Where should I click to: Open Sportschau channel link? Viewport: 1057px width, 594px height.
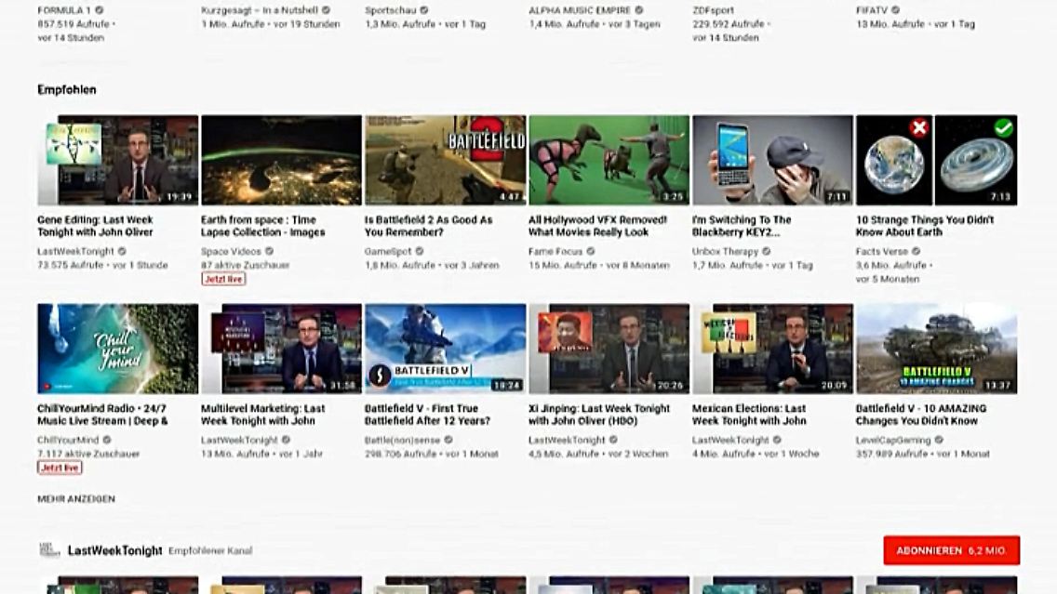pyautogui.click(x=390, y=10)
